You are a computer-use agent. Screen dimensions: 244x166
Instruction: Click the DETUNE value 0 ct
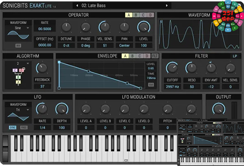click(x=66, y=46)
